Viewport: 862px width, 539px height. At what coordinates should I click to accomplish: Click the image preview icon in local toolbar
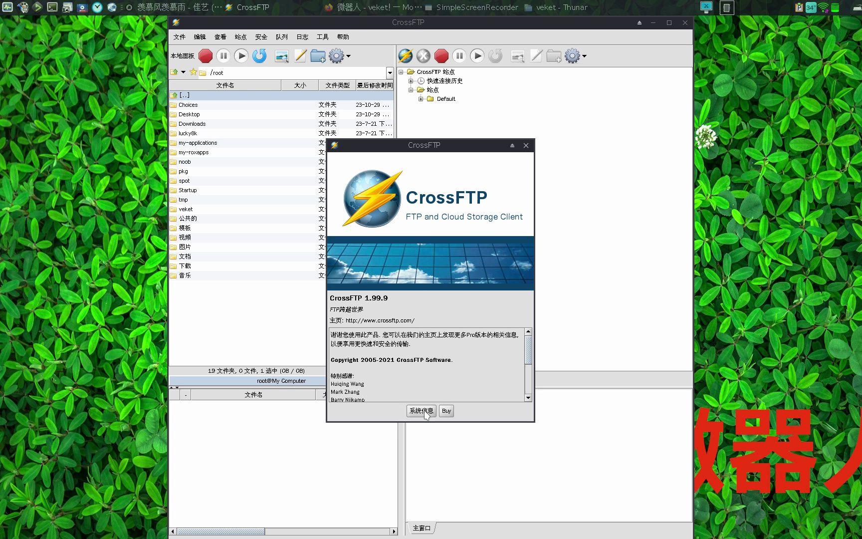tap(282, 56)
